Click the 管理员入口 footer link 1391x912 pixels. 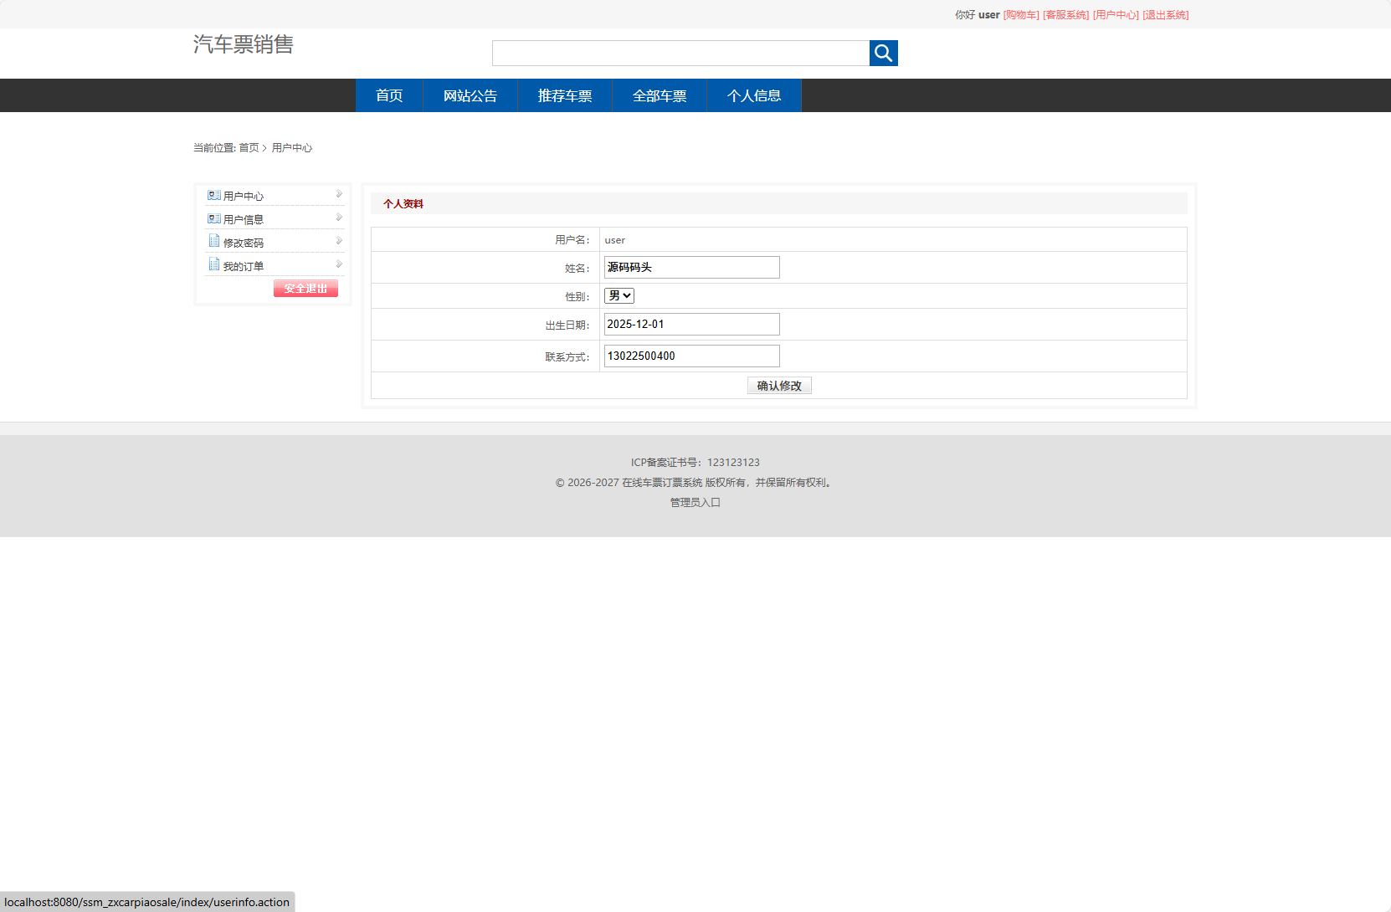pos(695,503)
